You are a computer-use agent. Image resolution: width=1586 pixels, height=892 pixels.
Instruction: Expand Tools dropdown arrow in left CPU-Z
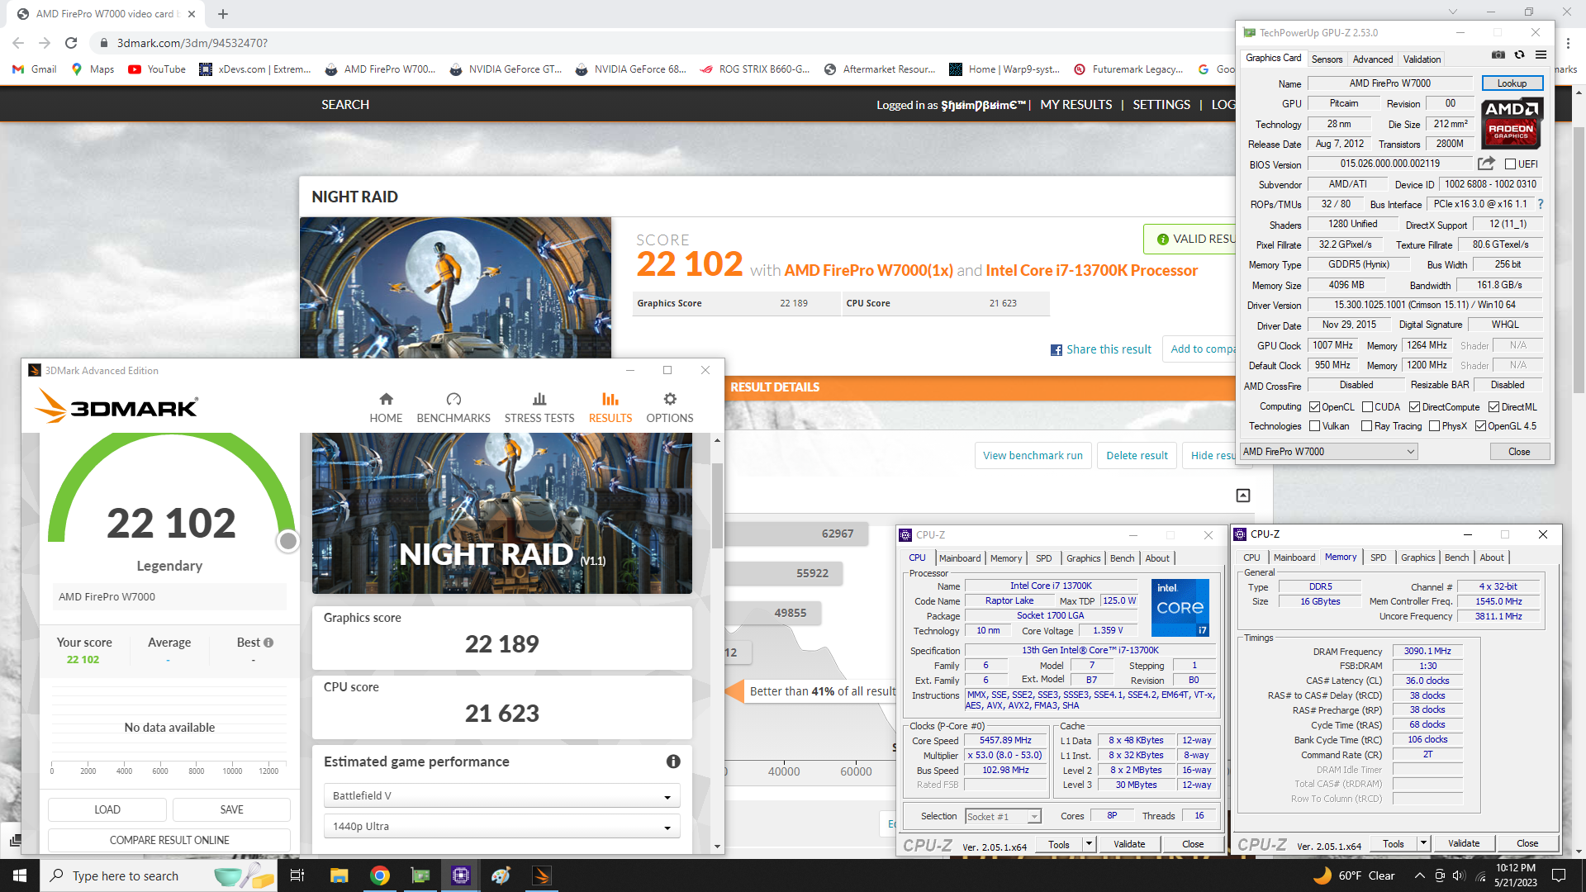point(1089,844)
